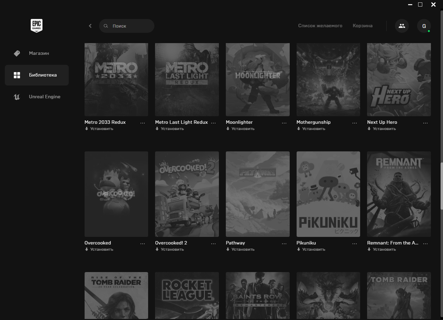
Task: Click the Pikuniku title text
Action: tap(306, 243)
